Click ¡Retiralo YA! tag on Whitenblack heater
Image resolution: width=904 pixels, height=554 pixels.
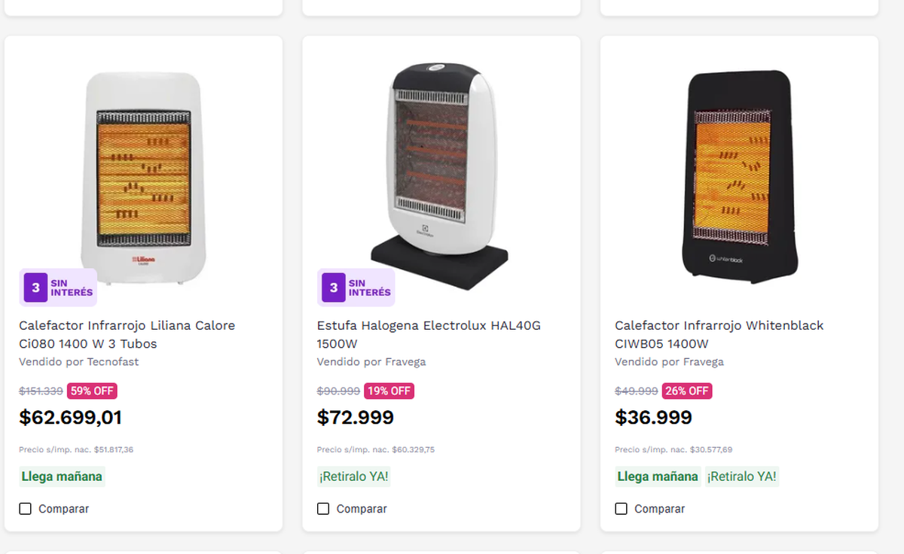[x=742, y=476]
